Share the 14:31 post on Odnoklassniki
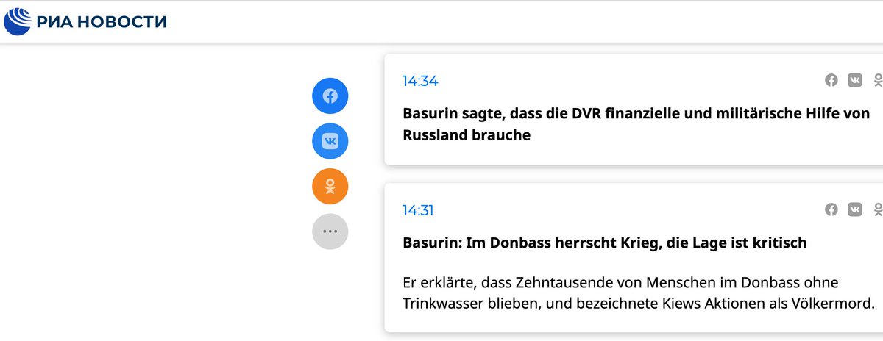The height and width of the screenshot is (341, 883). click(877, 209)
